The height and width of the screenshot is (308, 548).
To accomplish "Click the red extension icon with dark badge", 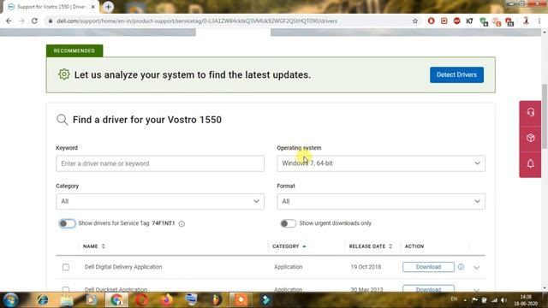I will click(509, 21).
